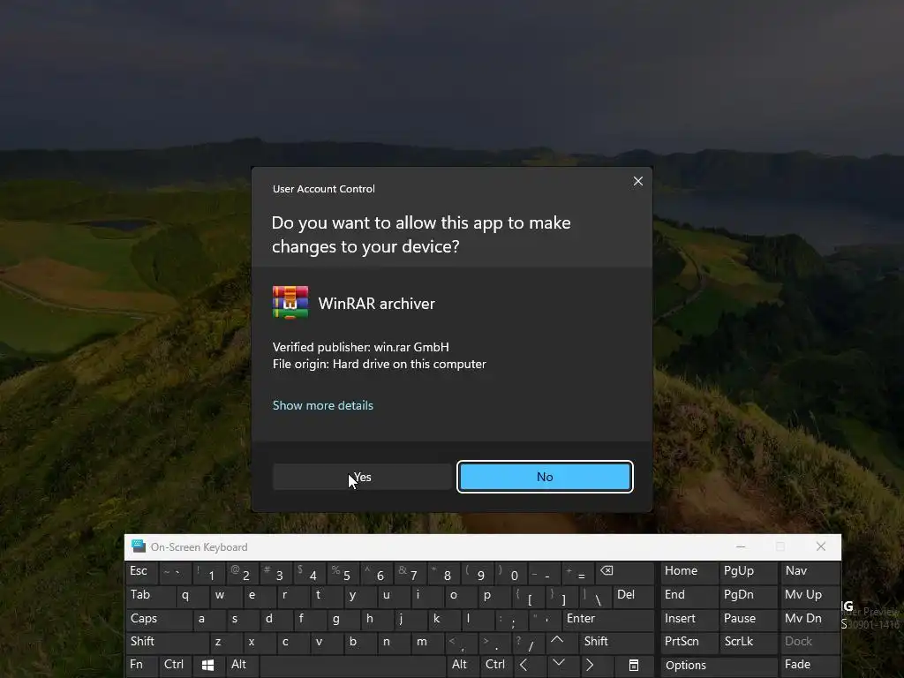Tap the Tab key
The width and height of the screenshot is (904, 678).
[150, 596]
